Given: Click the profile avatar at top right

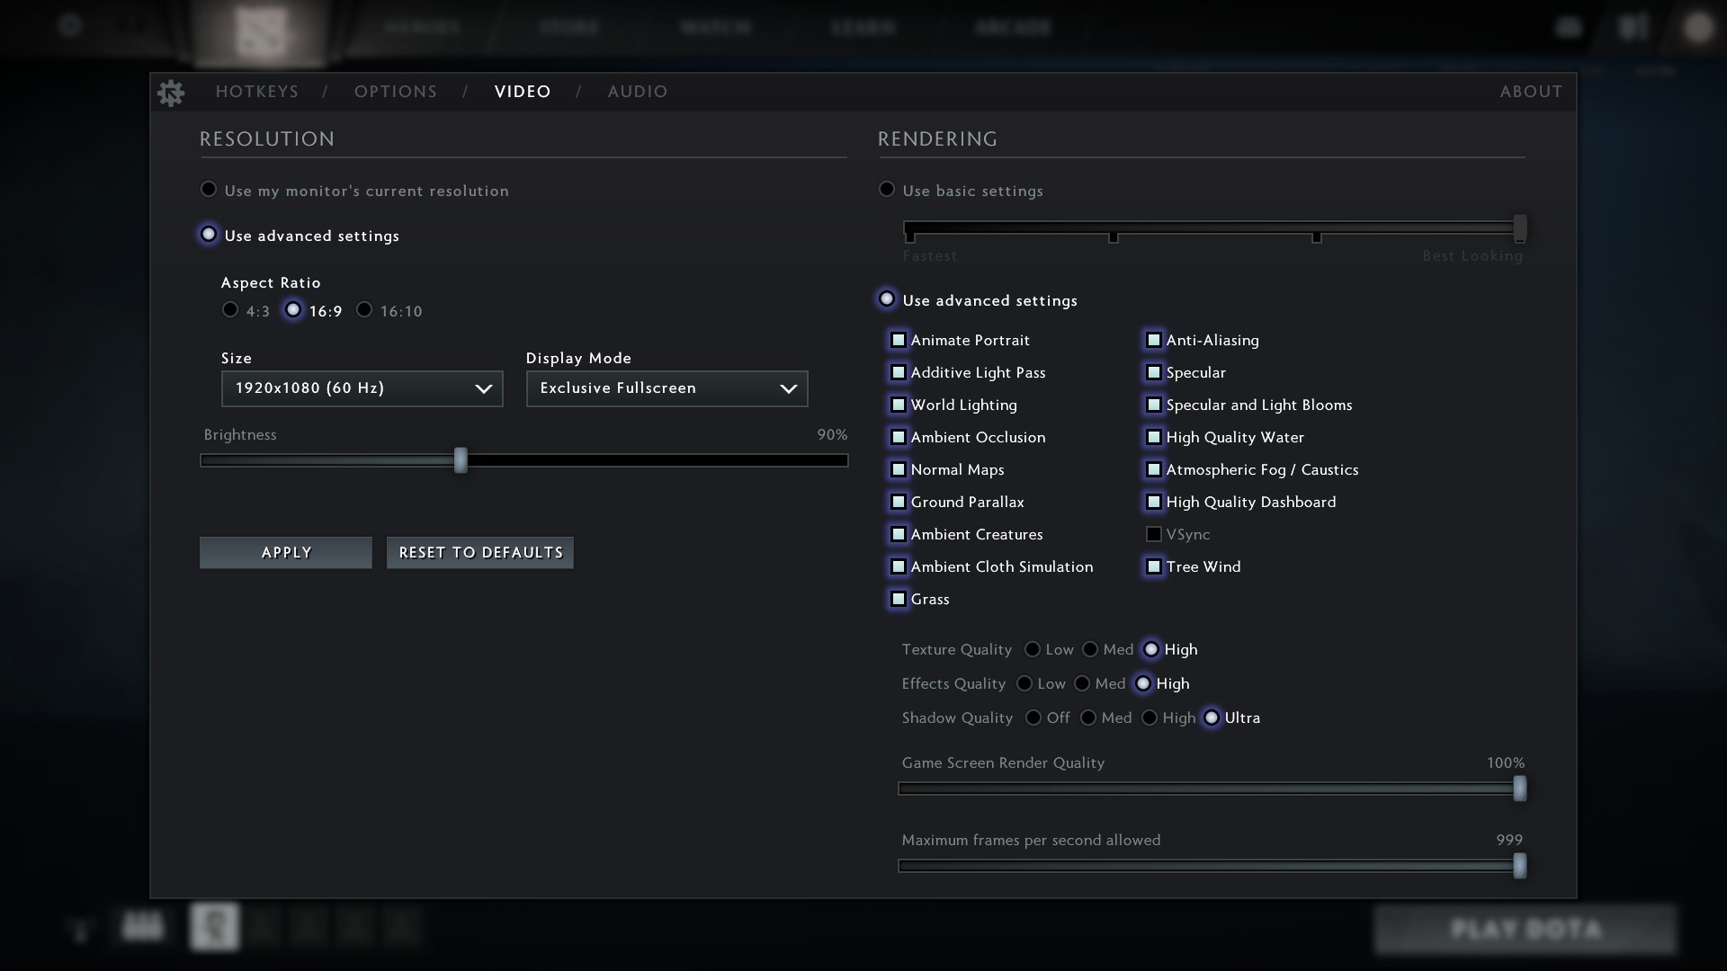Looking at the screenshot, I should pyautogui.click(x=1697, y=28).
